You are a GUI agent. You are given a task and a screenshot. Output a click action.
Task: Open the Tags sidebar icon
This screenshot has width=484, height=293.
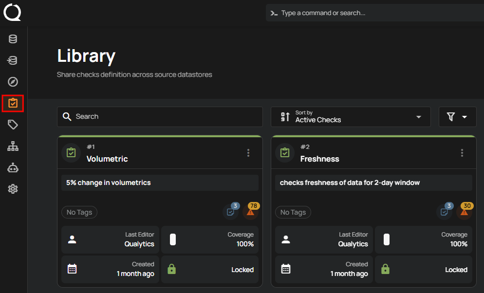13,125
